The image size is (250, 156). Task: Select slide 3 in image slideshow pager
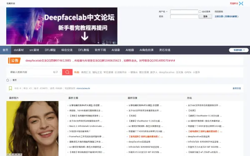14,154
